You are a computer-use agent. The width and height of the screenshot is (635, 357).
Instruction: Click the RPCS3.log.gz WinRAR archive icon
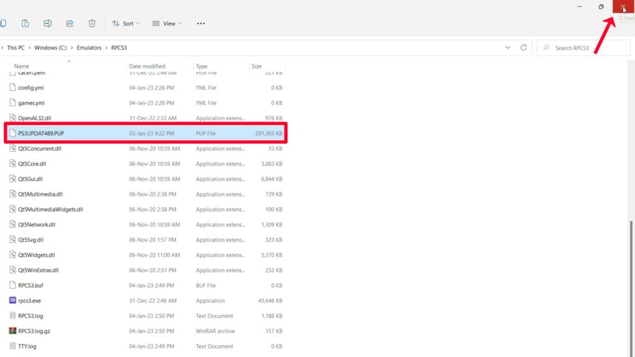click(12, 331)
